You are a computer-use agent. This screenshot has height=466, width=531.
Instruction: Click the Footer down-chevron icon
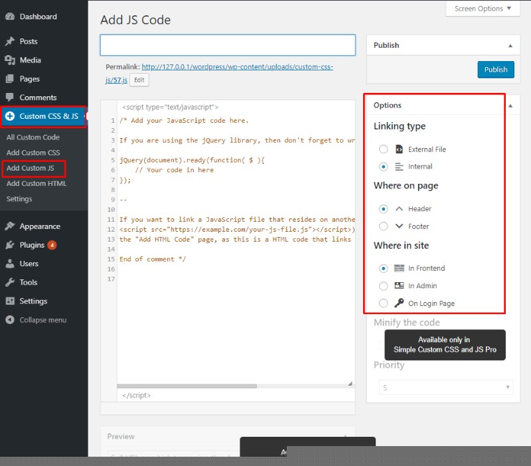pos(400,226)
